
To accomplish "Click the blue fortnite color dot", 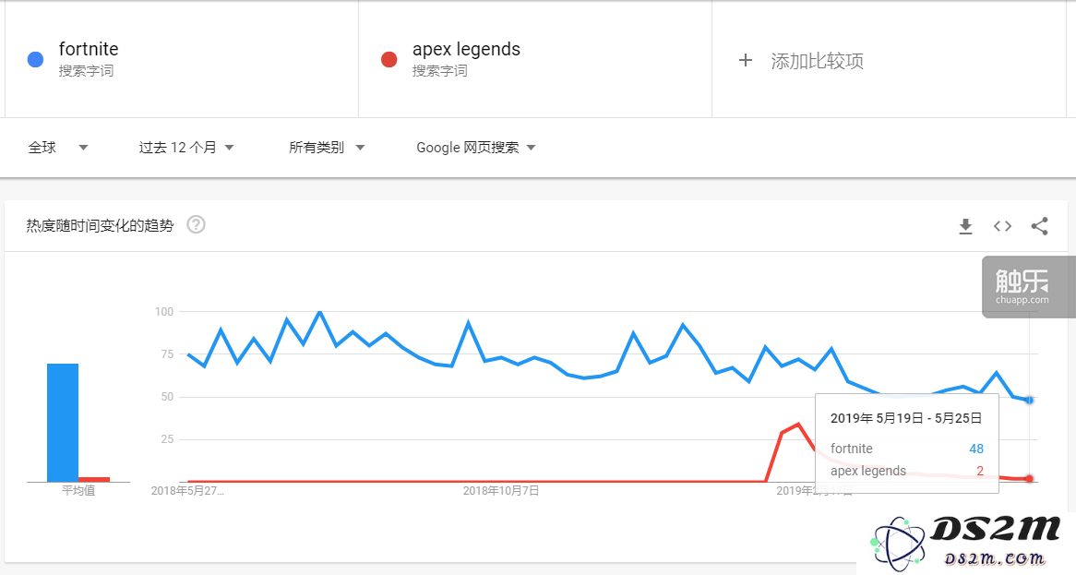I will pos(35,60).
